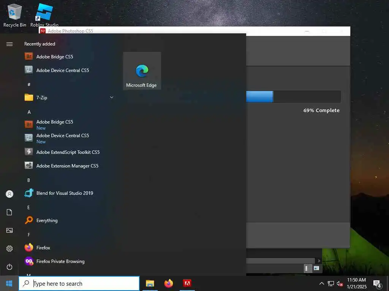Launch Adobe Device Central CS5 marked New
The height and width of the screenshot is (291, 389).
coord(70,138)
